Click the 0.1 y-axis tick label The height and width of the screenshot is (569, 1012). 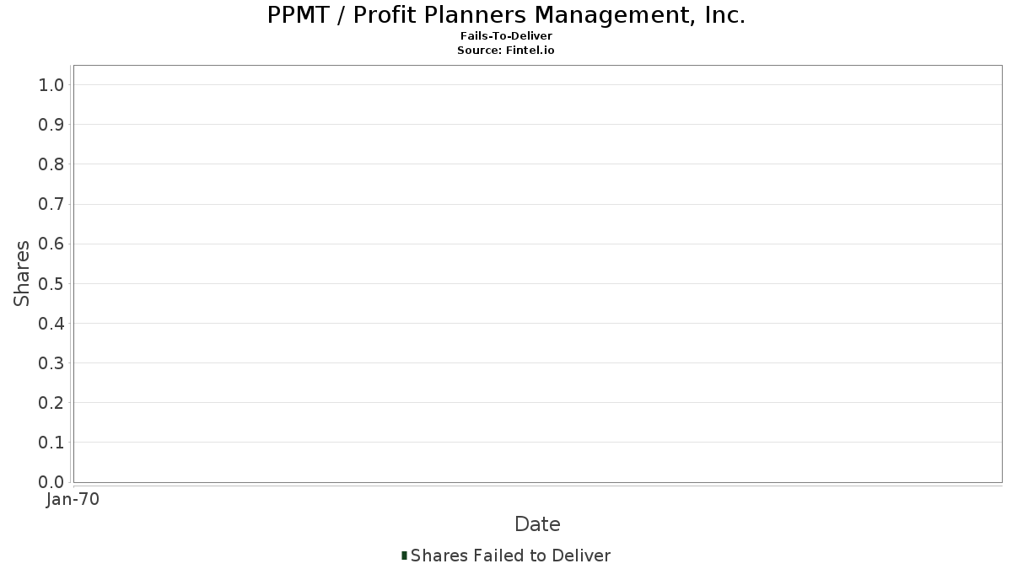[x=51, y=443]
